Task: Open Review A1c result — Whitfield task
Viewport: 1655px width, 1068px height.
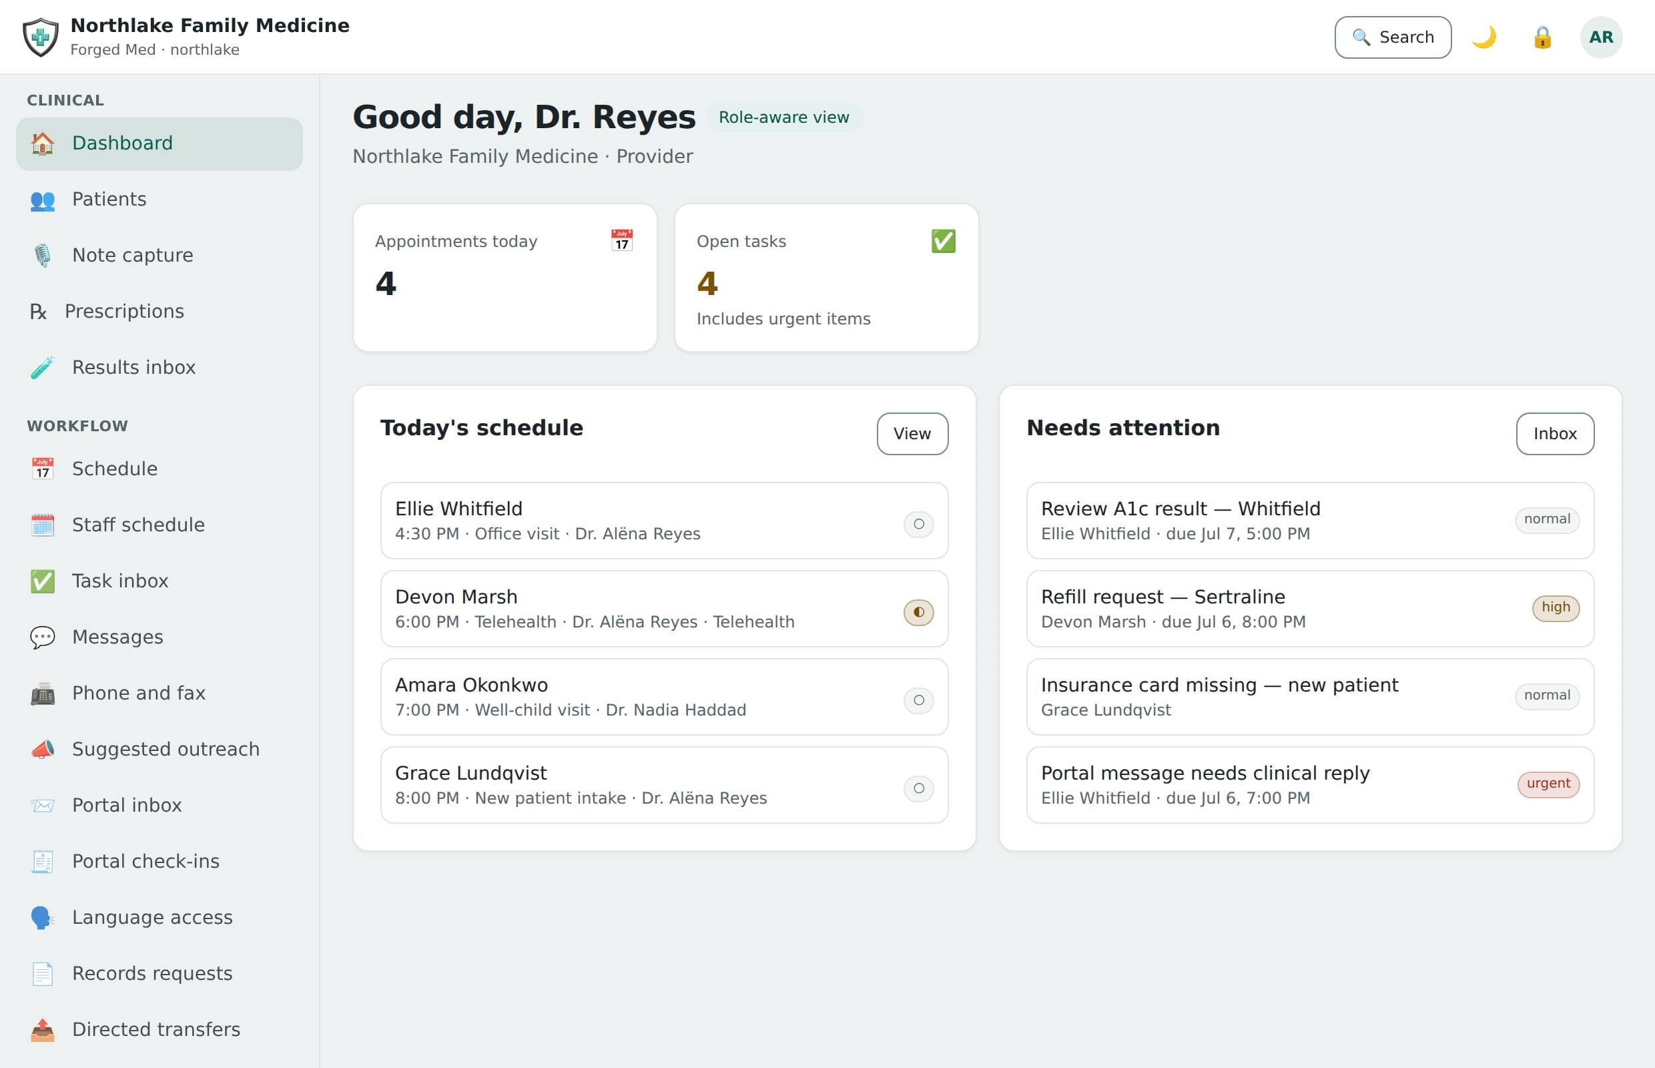Action: [1310, 521]
